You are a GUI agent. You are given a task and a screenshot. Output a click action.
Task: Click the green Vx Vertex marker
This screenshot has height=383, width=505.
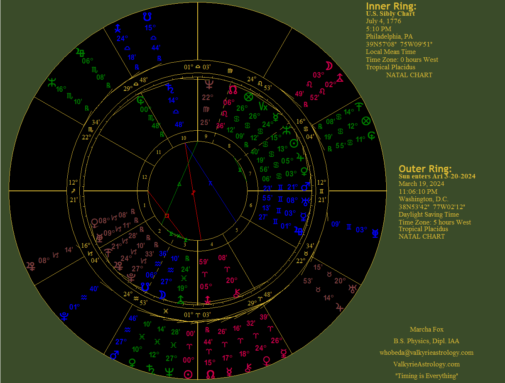263,105
